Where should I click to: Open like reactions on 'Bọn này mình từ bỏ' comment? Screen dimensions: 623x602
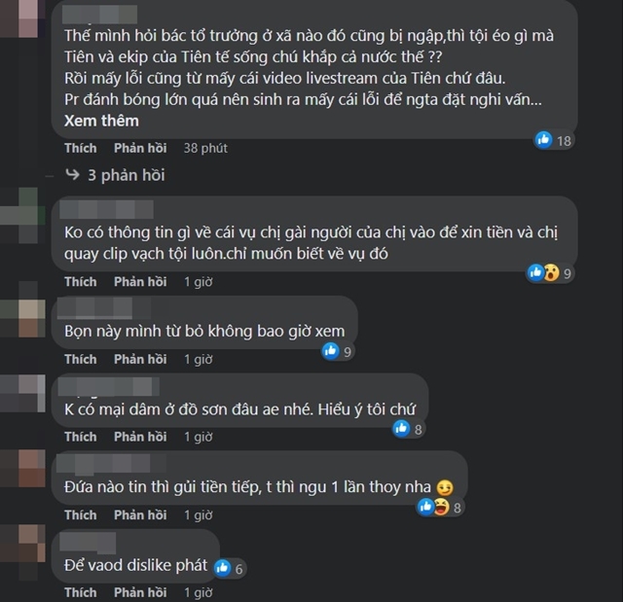point(338,352)
